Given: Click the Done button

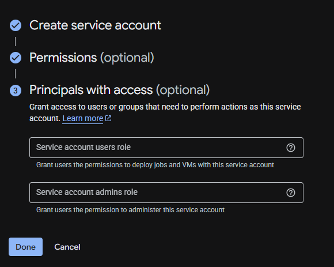Looking at the screenshot, I should (x=25, y=247).
